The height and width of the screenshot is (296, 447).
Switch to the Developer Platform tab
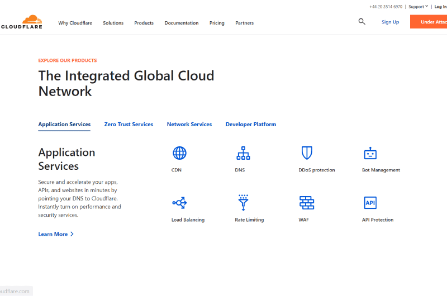tap(251, 125)
